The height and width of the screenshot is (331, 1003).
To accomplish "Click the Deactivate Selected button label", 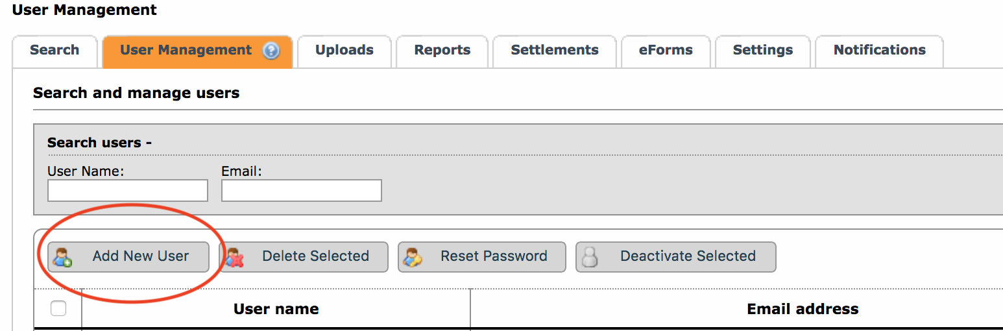I will (x=688, y=256).
